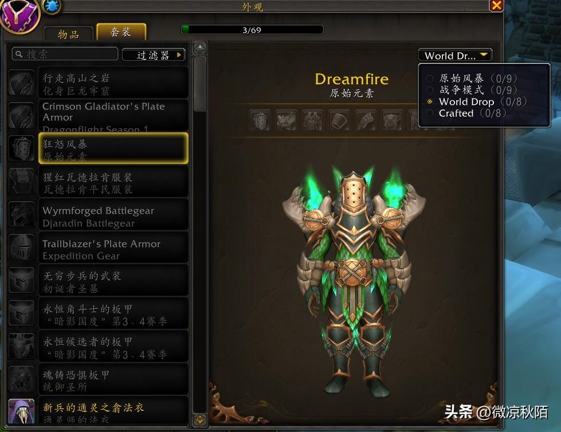Image resolution: width=561 pixels, height=432 pixels.
Task: Expand the 过滤器 filter menu
Action: click(x=154, y=55)
